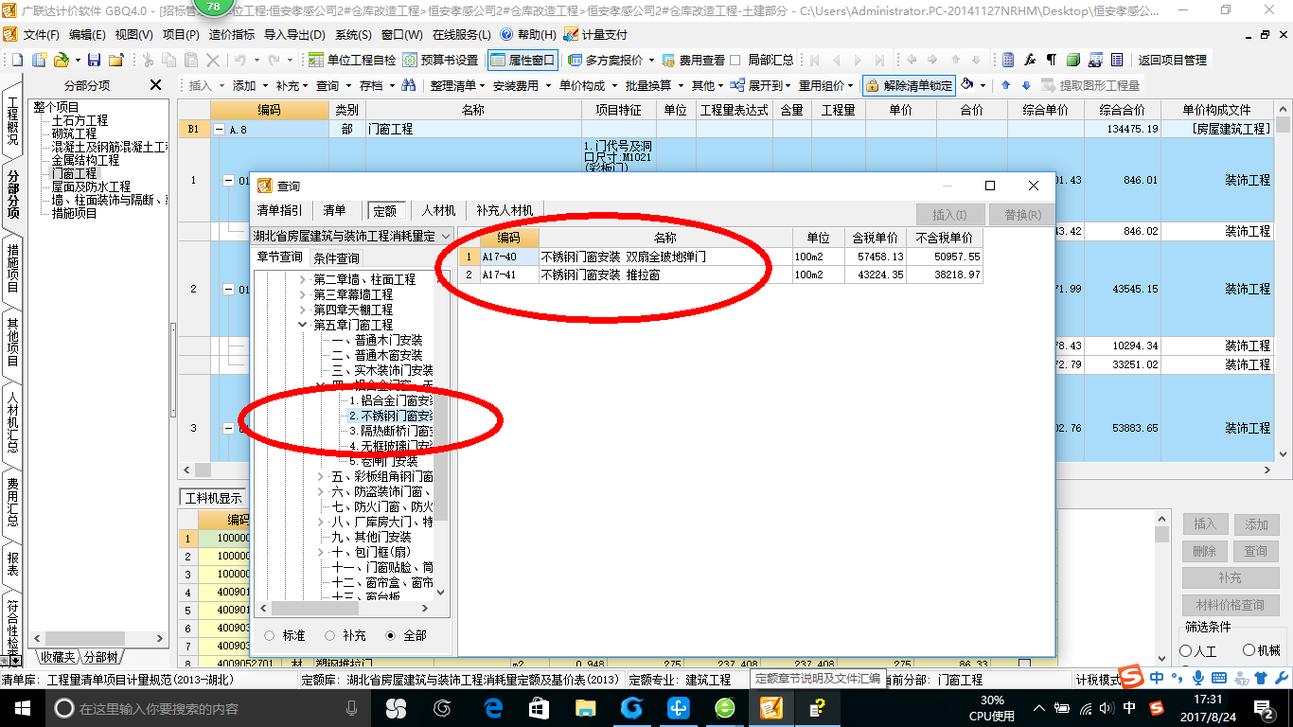
Task: Click the 解除清单锁定 unlock button
Action: pos(909,85)
